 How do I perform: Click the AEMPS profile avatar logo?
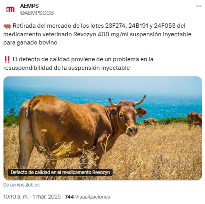[10, 9]
